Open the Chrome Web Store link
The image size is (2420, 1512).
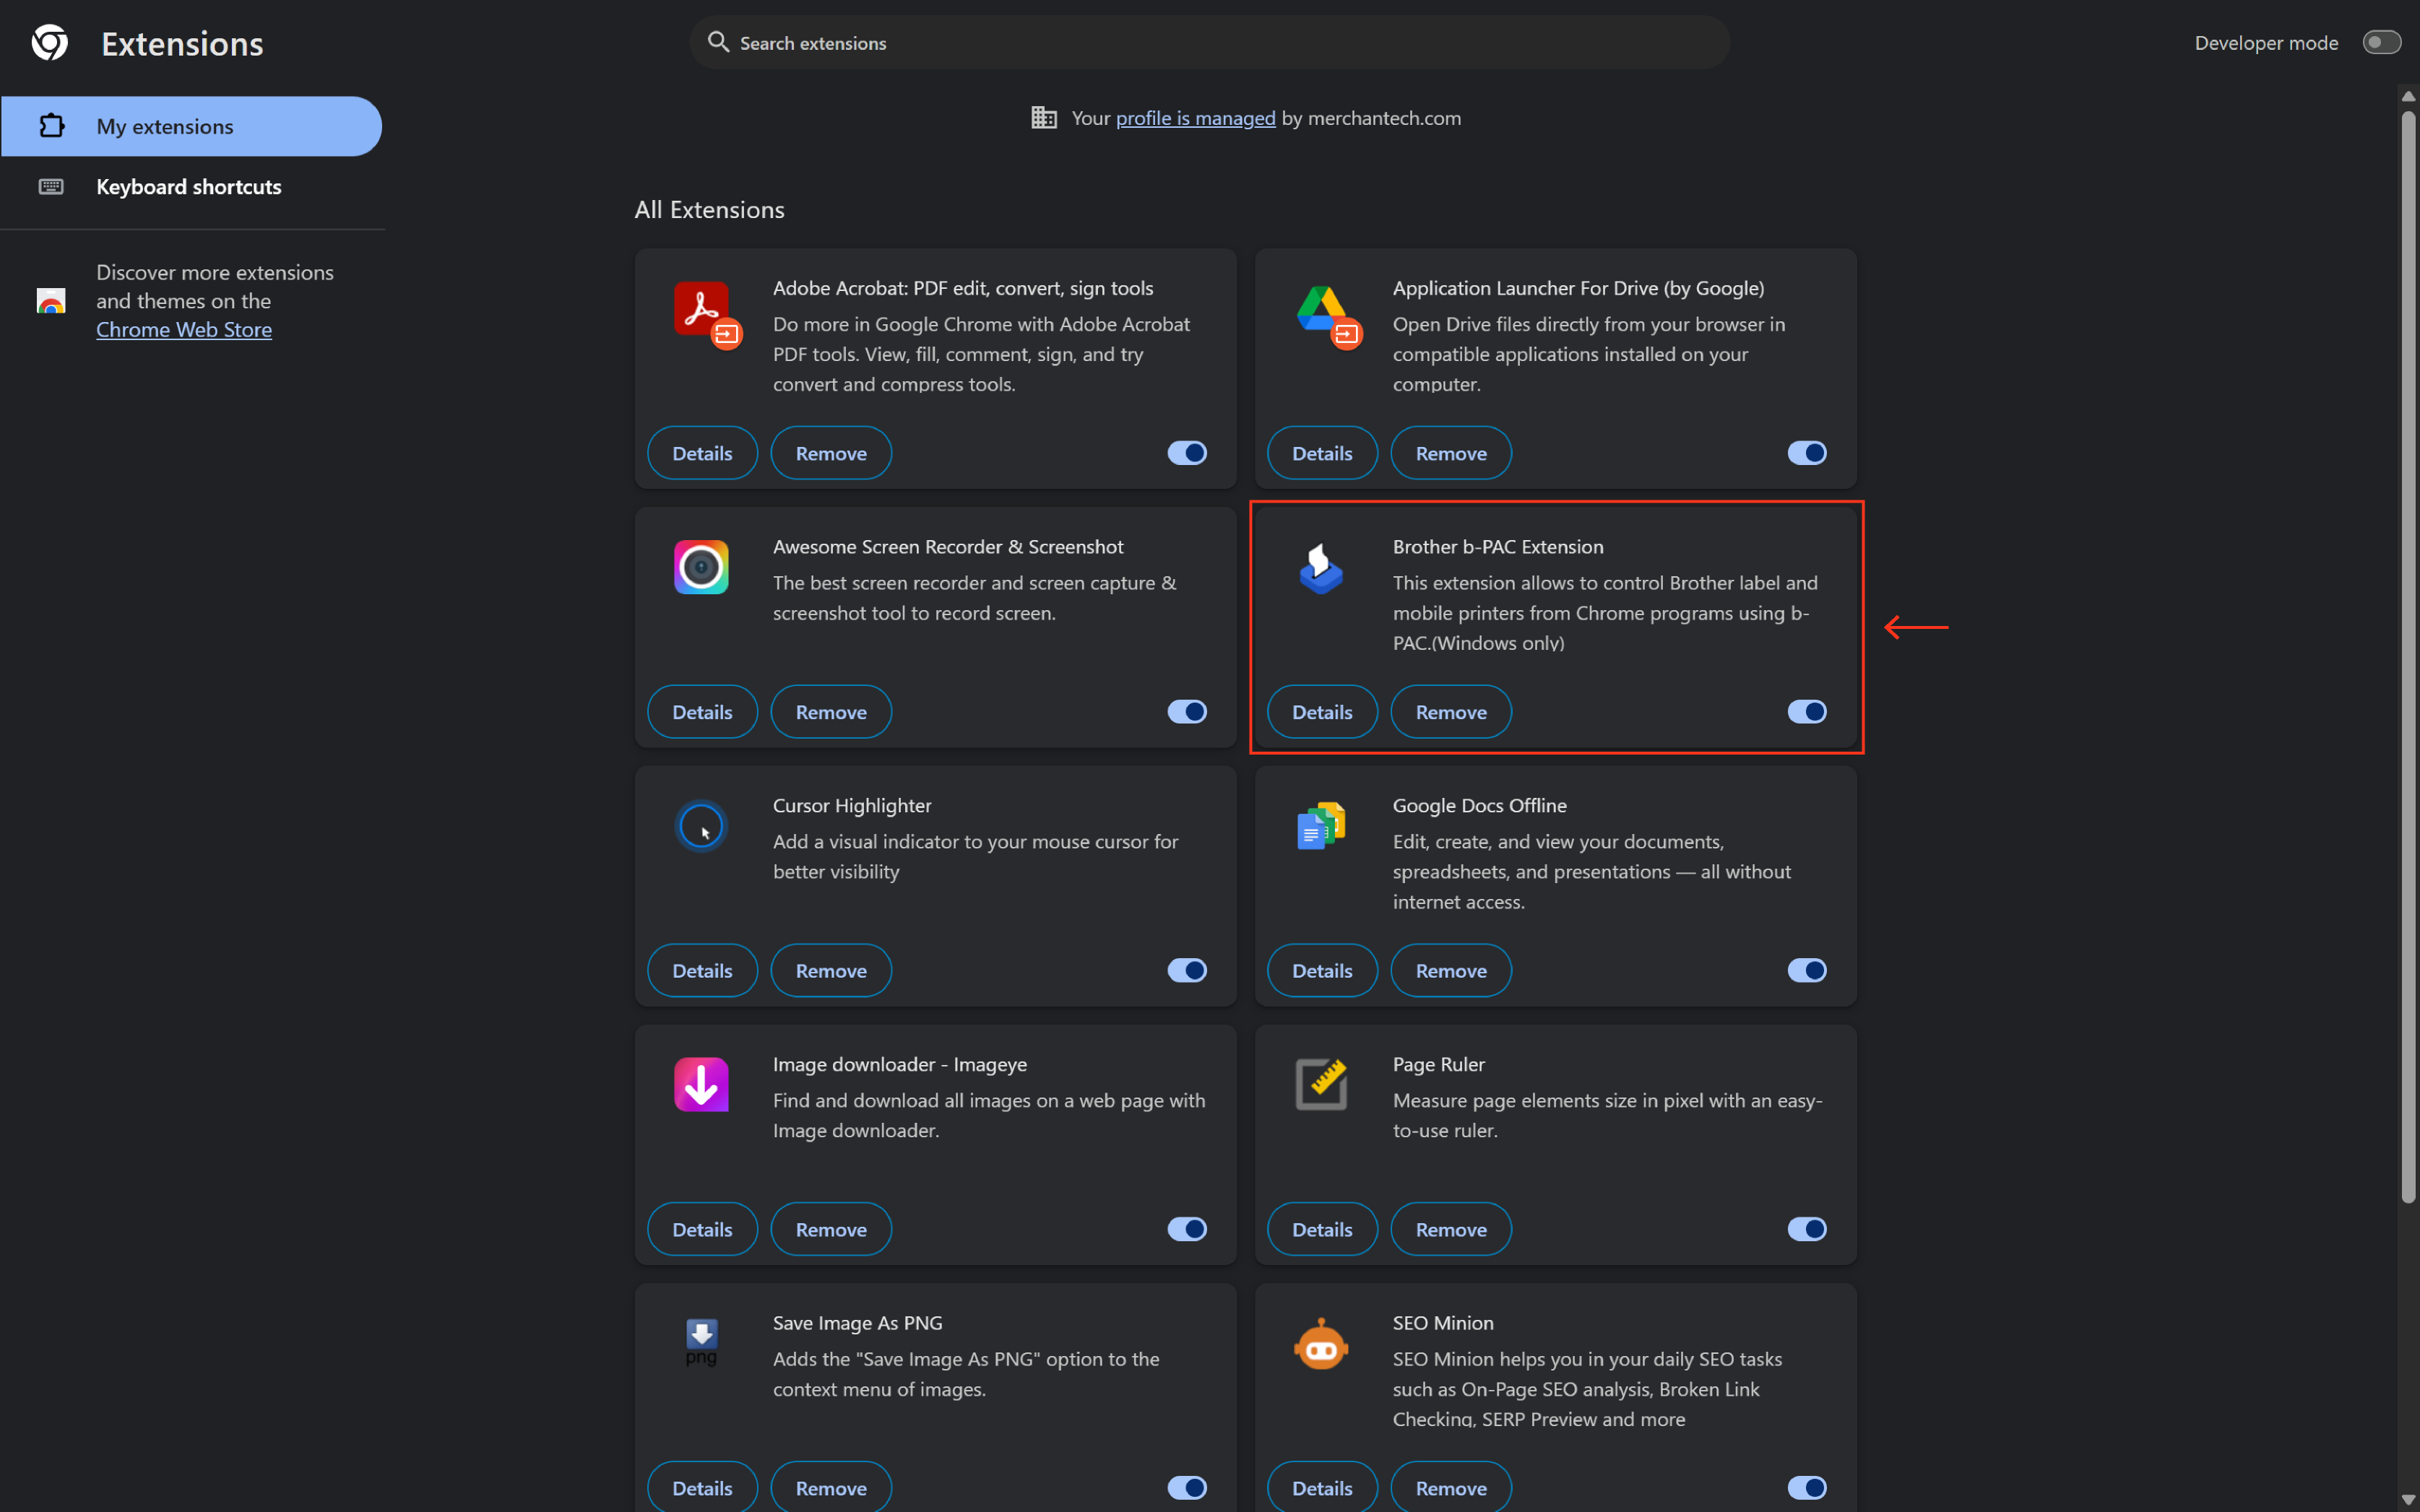tap(184, 329)
